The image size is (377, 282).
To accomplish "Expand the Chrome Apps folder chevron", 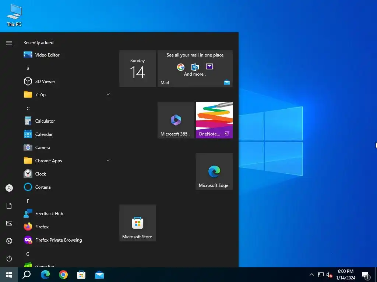I will click(x=108, y=160).
